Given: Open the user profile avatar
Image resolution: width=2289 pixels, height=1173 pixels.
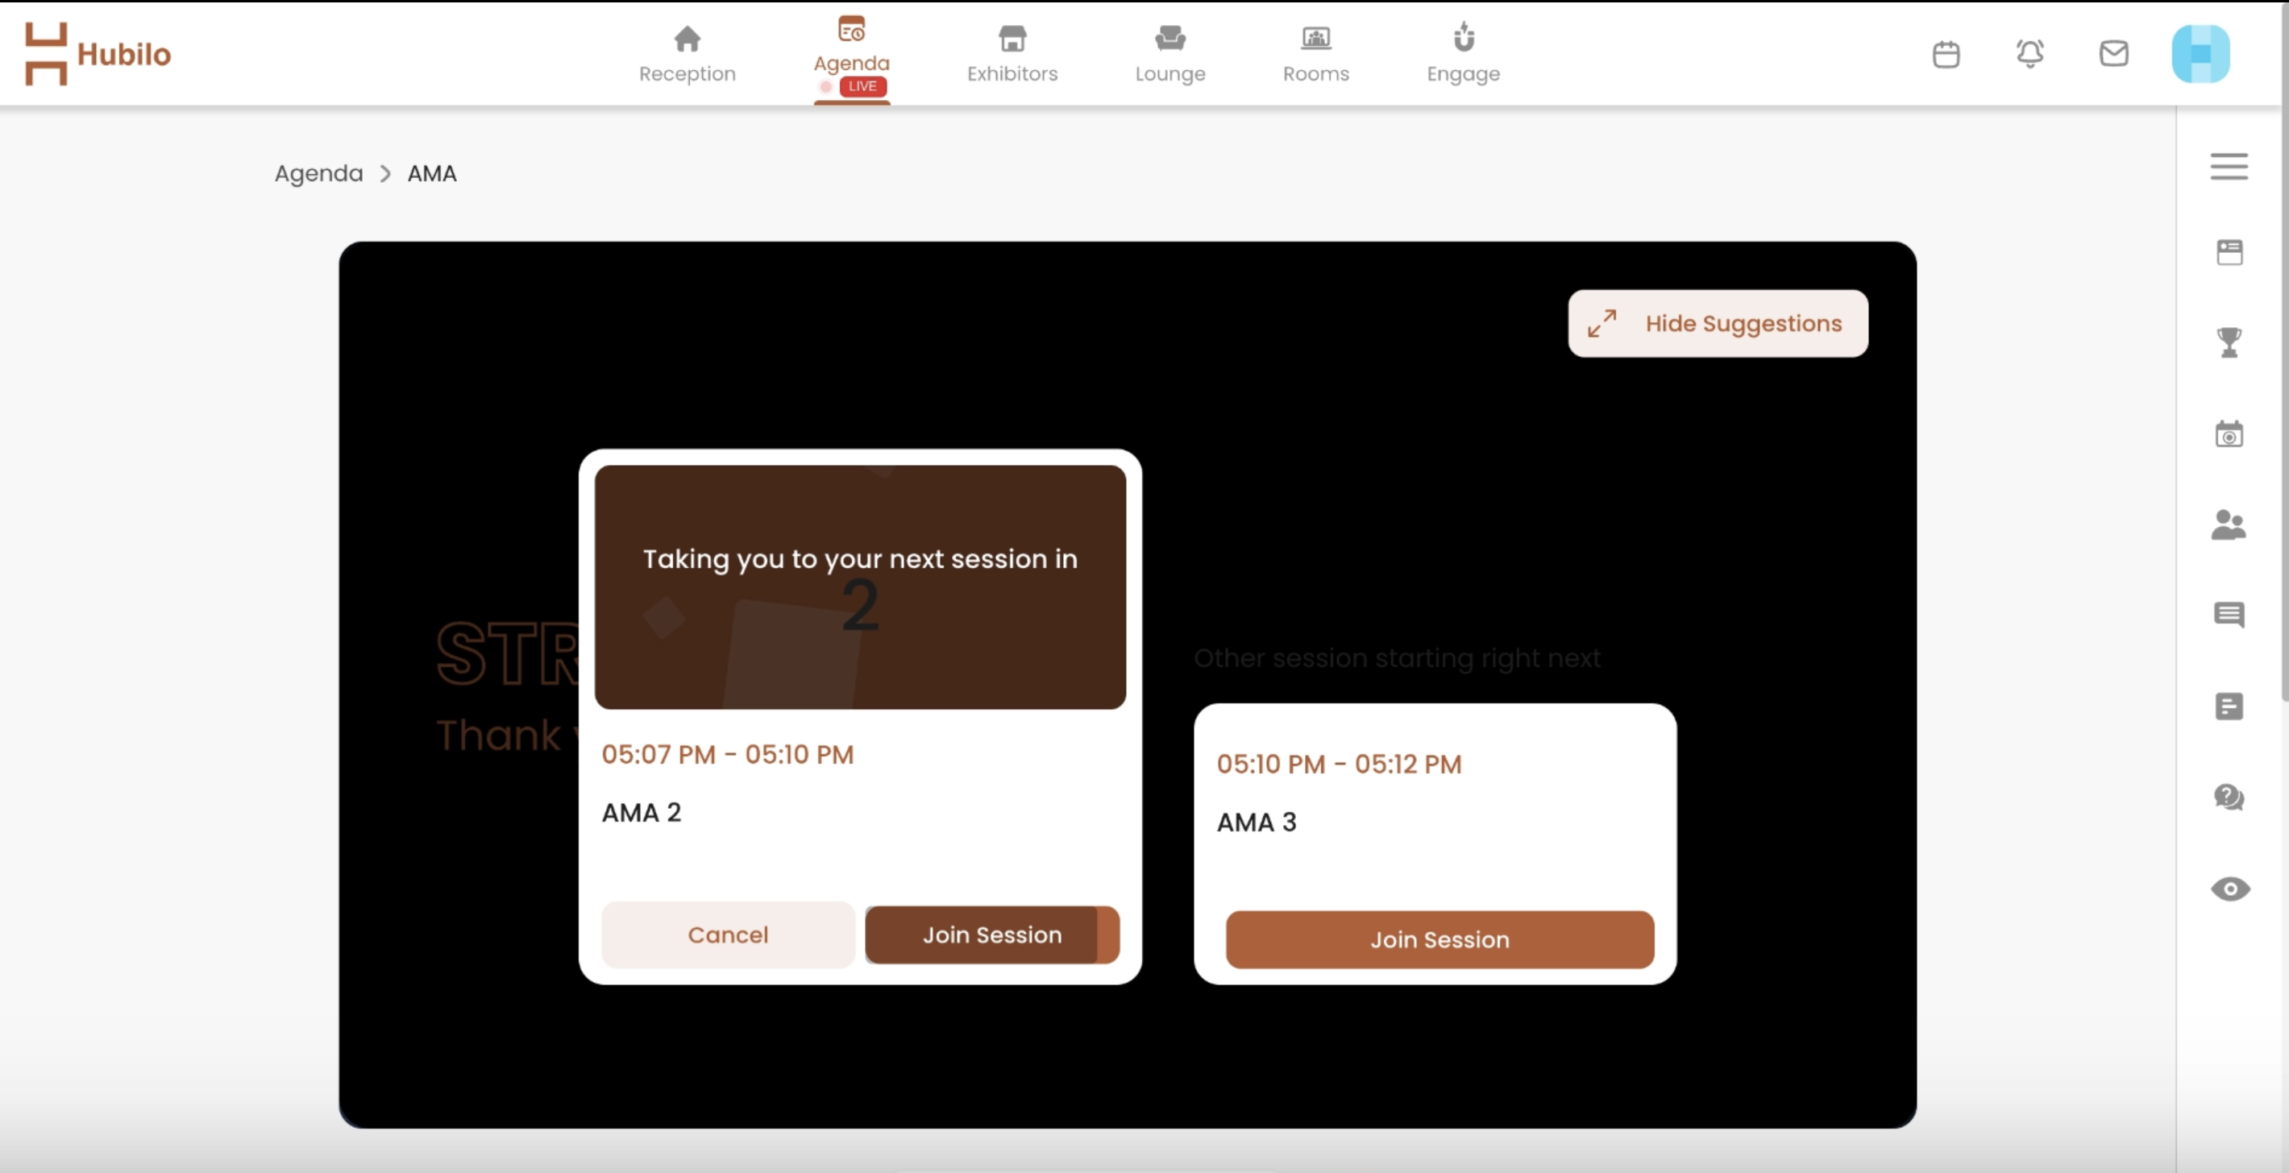Looking at the screenshot, I should coord(2200,54).
